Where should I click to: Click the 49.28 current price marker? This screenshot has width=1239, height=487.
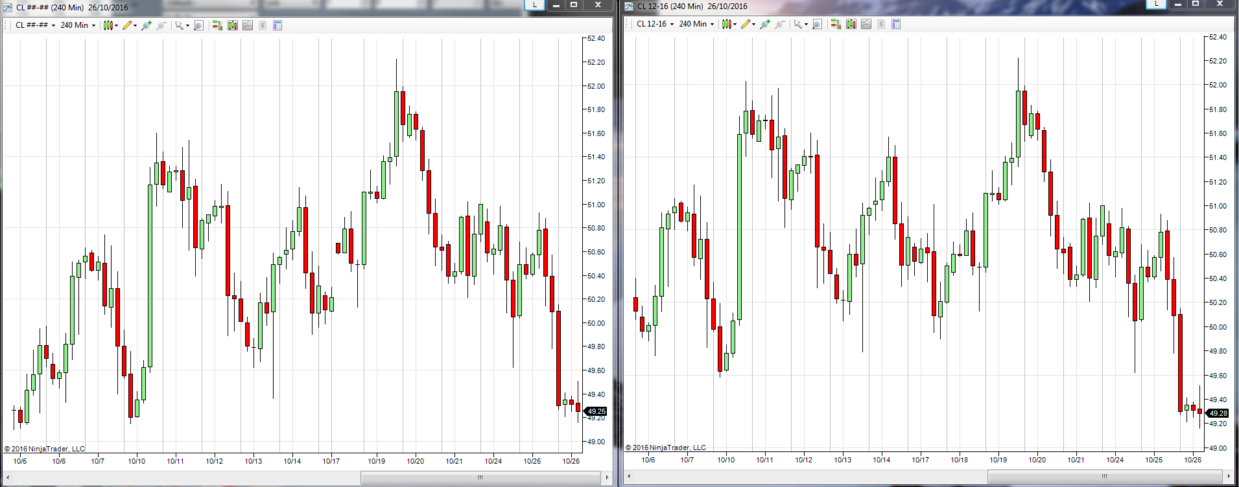pos(1217,413)
